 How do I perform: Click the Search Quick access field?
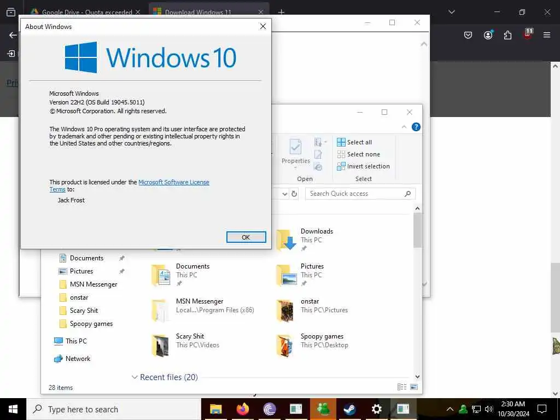pos(360,194)
